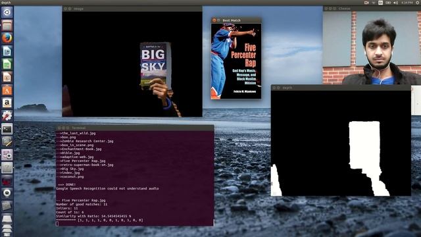
Task: Launch Firefox from the dock
Action: pos(7,38)
